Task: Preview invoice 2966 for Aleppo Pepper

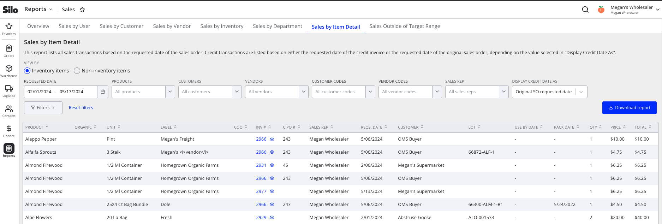Action: click(272, 139)
